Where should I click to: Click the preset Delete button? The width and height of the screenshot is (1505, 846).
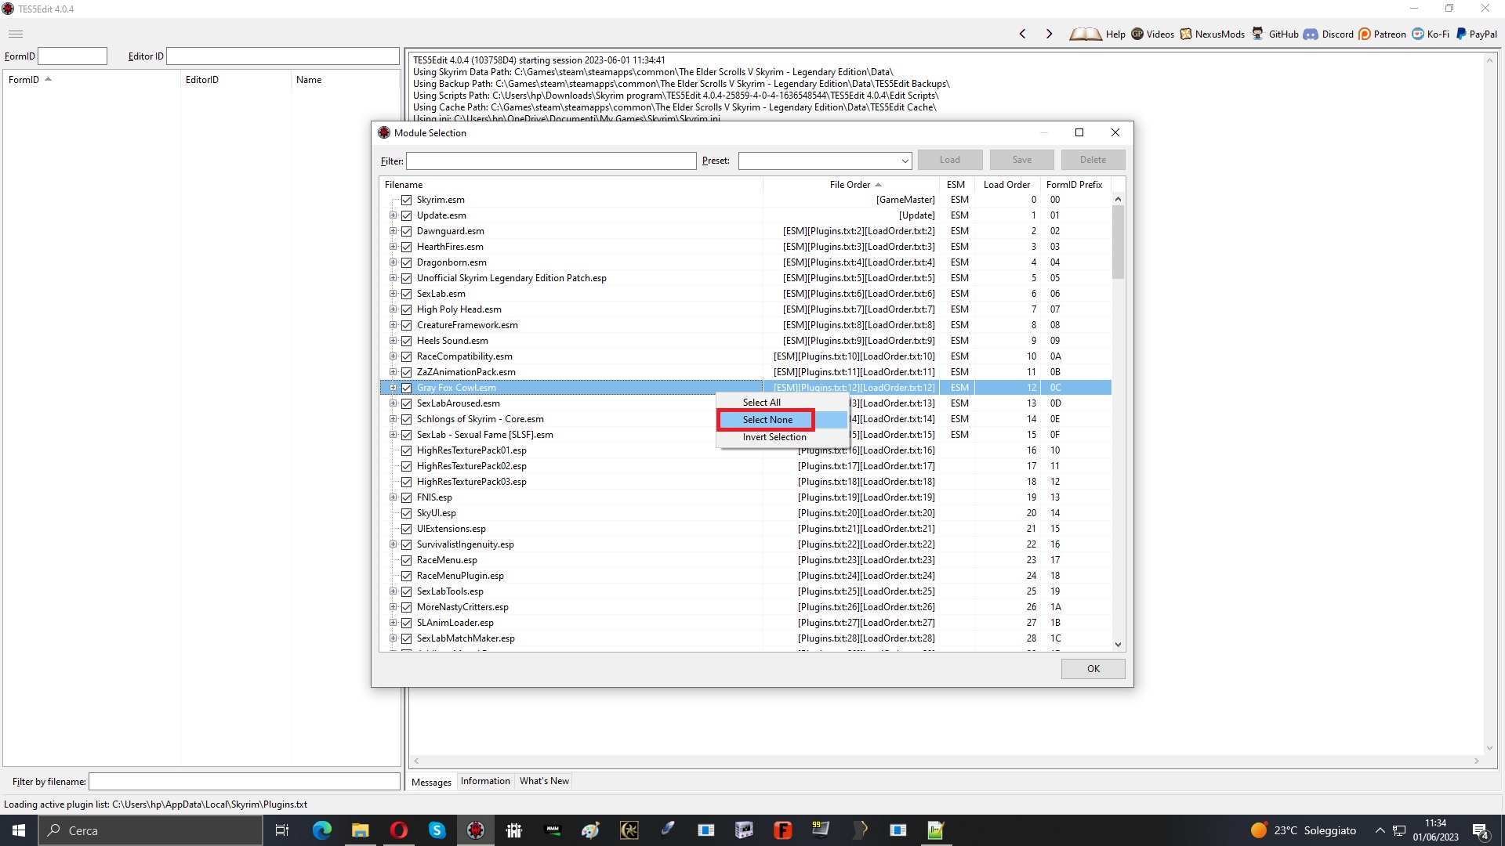pyautogui.click(x=1093, y=160)
